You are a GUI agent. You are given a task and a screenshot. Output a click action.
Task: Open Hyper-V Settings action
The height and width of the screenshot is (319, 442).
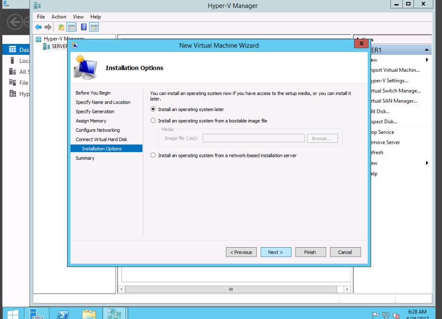[389, 81]
